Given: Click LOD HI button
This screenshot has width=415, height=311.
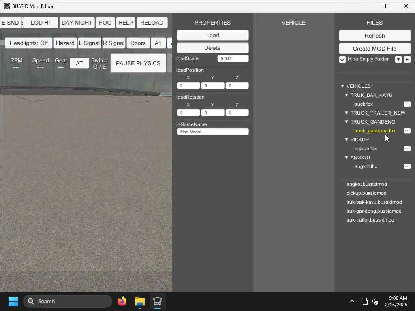Looking at the screenshot, I should [40, 23].
